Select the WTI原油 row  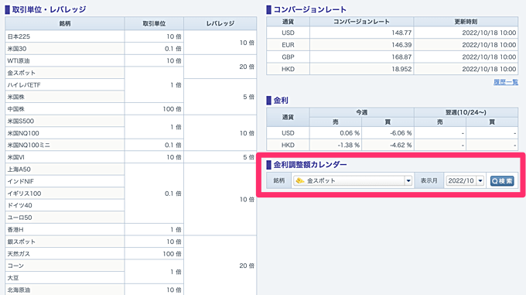tap(65, 60)
